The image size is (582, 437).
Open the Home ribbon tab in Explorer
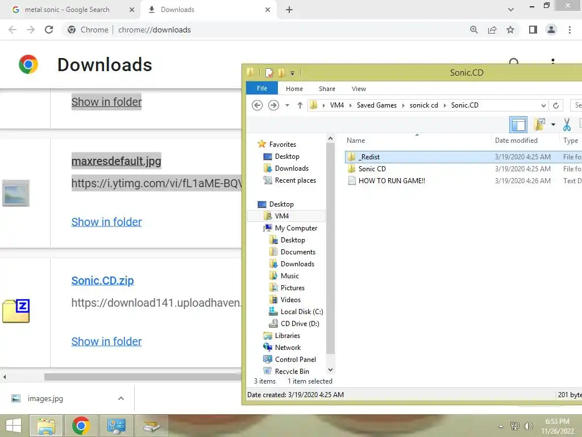[x=294, y=89]
